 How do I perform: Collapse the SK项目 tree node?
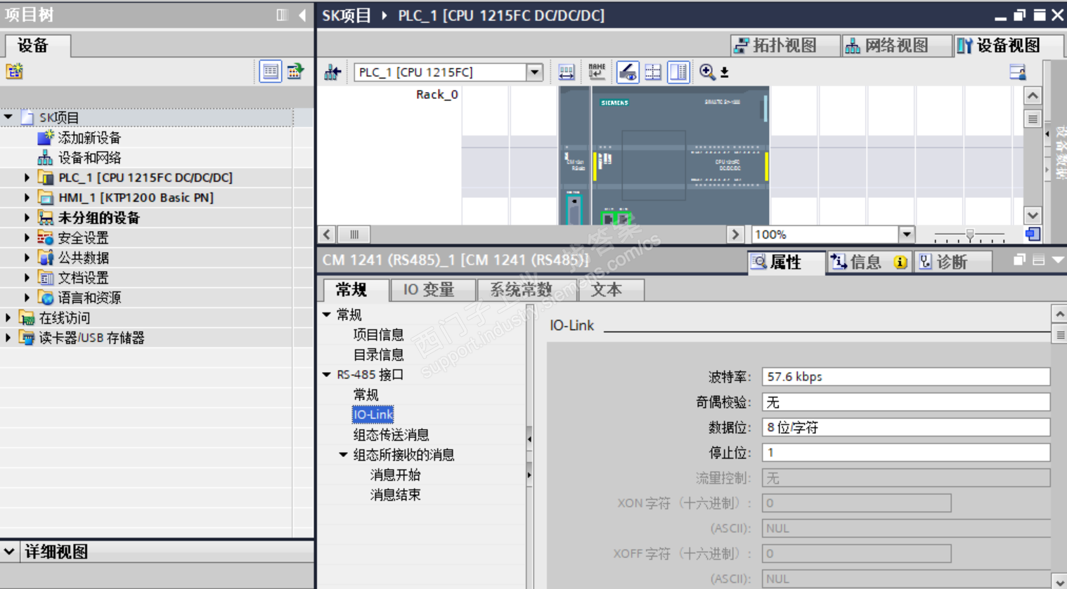8,117
